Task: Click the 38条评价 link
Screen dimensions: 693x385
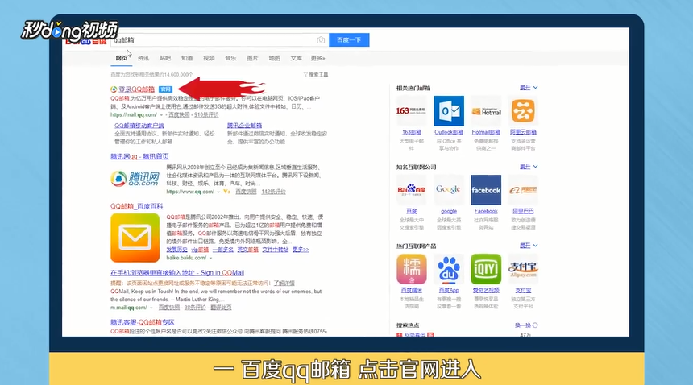Action: [195, 308]
